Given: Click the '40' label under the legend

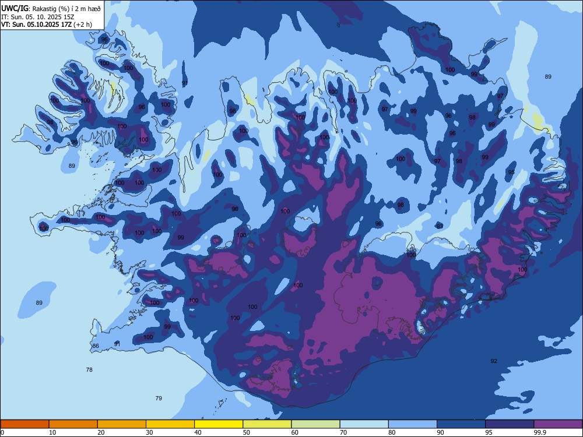Looking at the screenshot, I should pos(198,432).
